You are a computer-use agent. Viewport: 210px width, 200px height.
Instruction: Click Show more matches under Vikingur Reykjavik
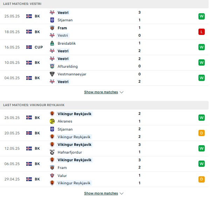[x=101, y=193]
